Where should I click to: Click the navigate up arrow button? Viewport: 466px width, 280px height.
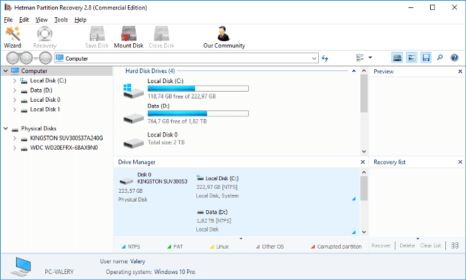coord(45,59)
